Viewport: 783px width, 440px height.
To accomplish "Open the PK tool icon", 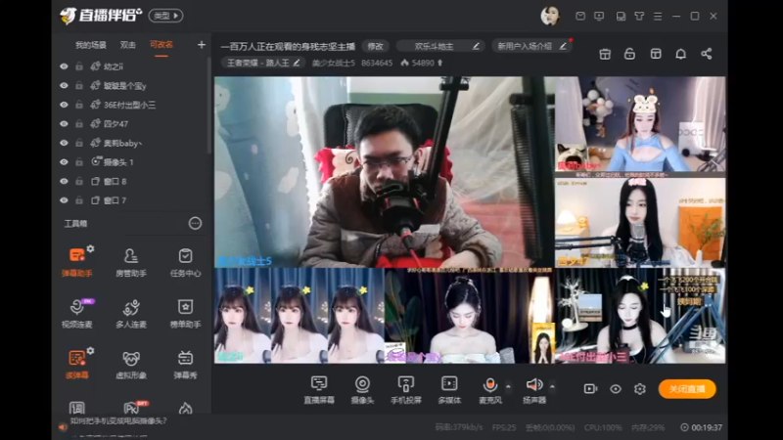I will (x=132, y=408).
